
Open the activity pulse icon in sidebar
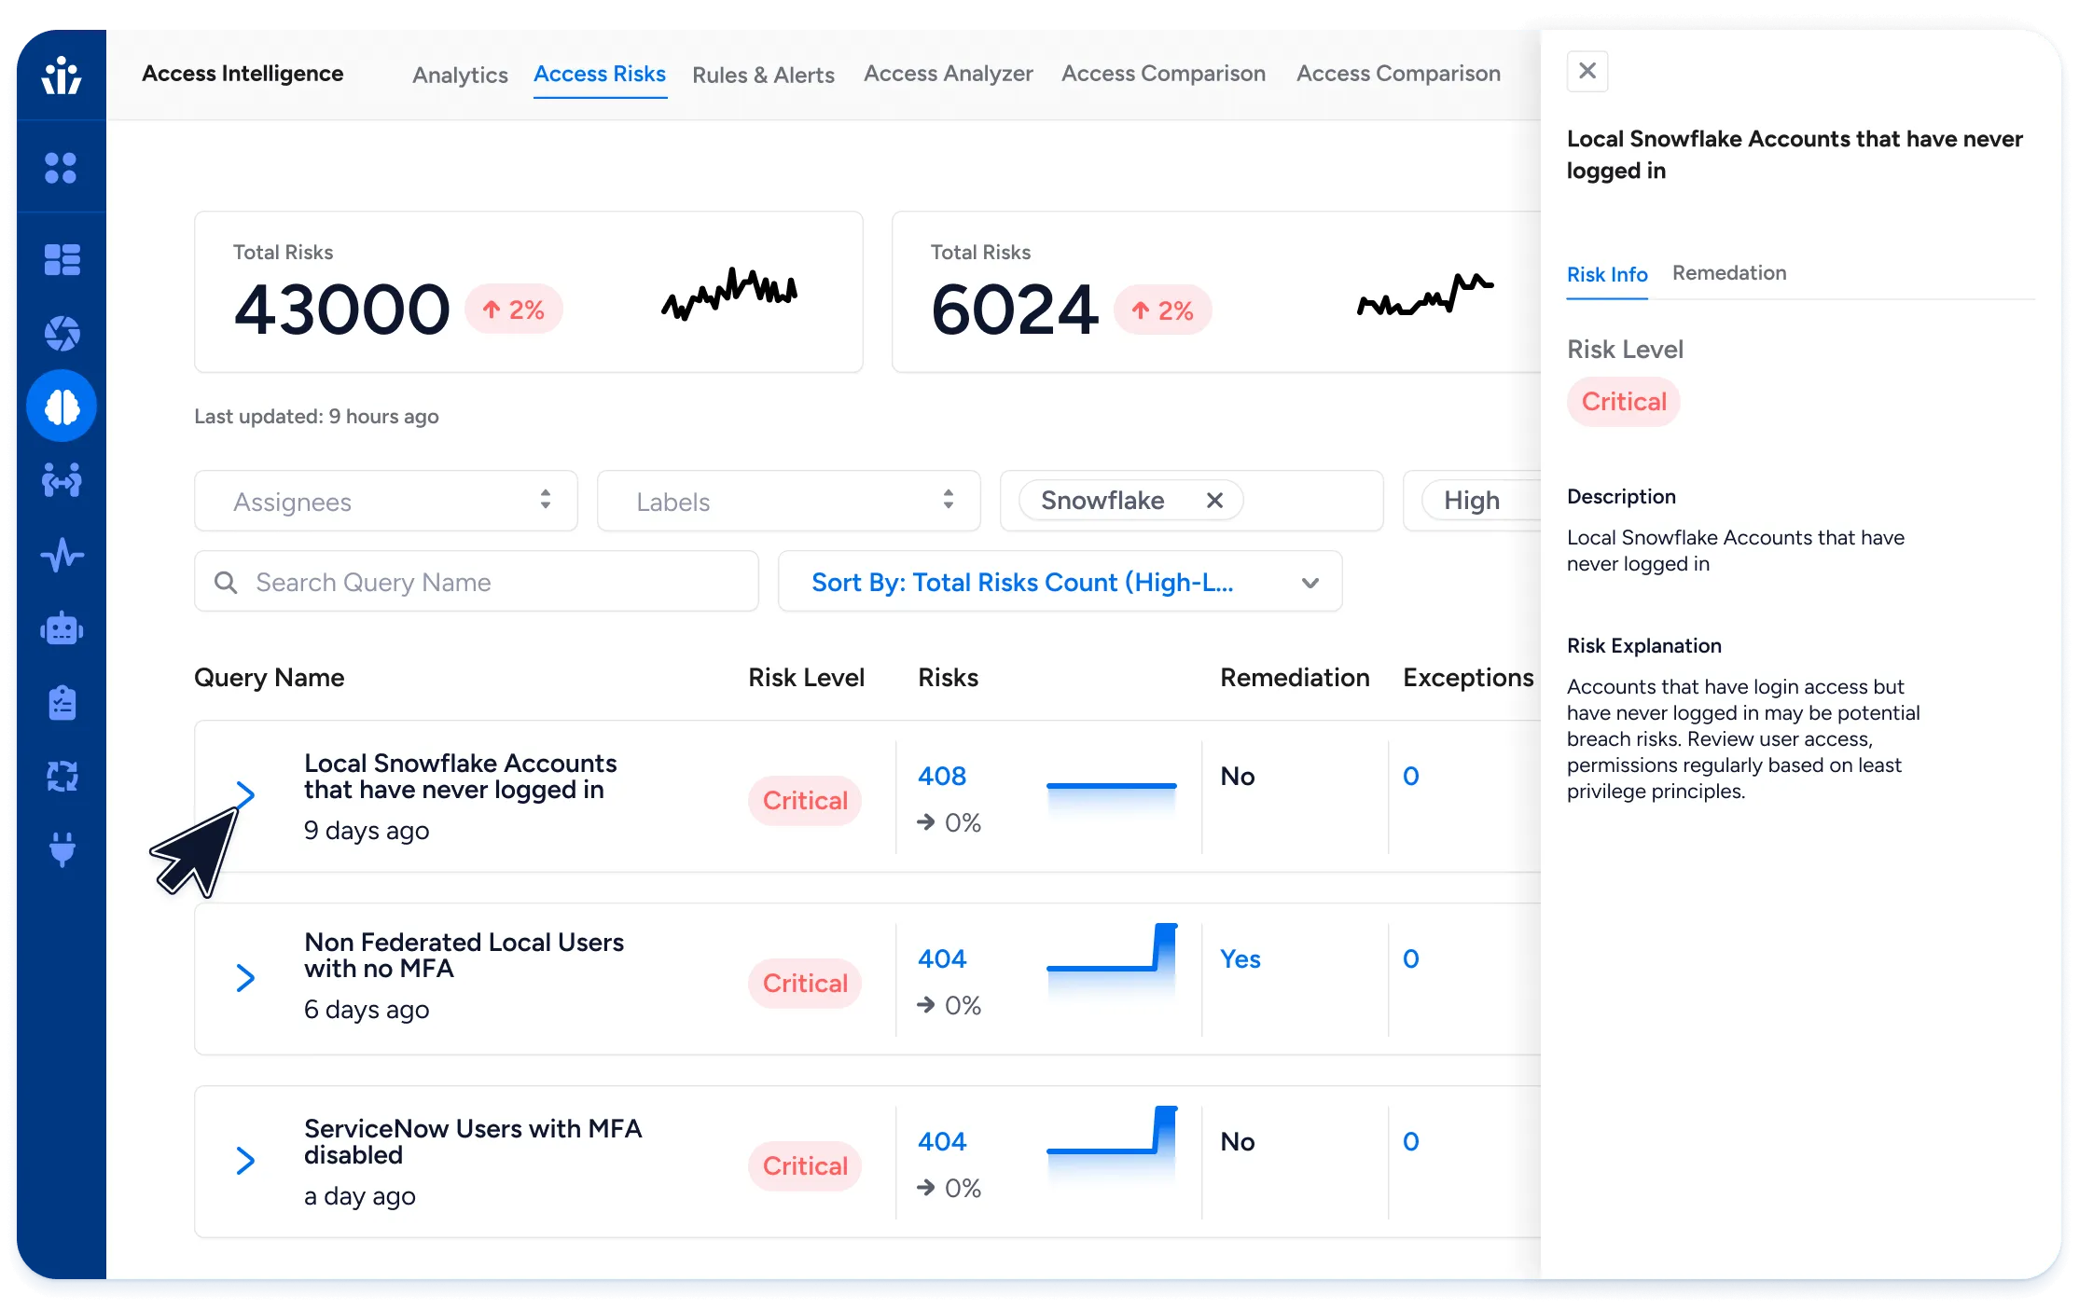pos(62,556)
